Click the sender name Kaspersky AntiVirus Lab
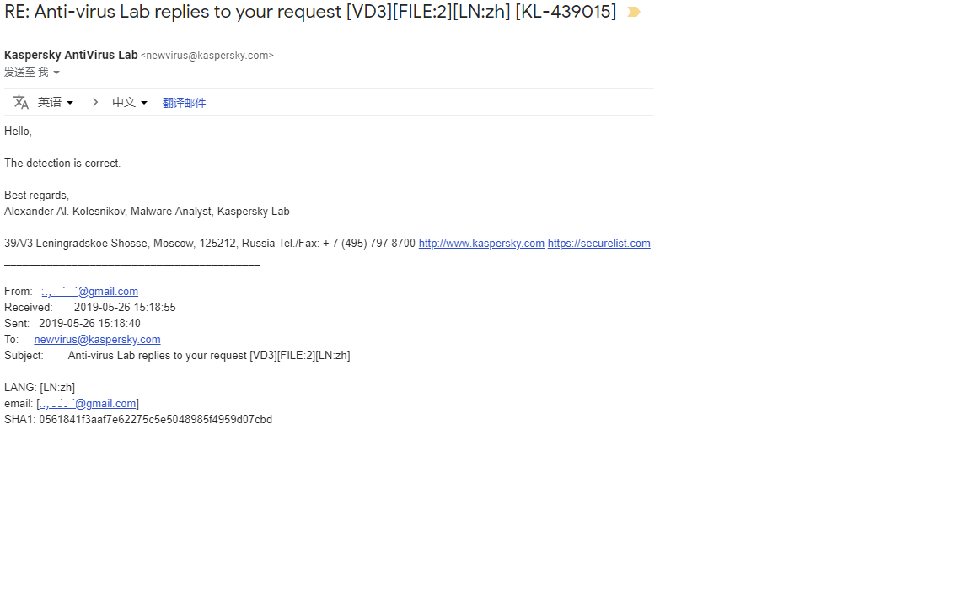This screenshot has height=607, width=971. pyautogui.click(x=71, y=56)
